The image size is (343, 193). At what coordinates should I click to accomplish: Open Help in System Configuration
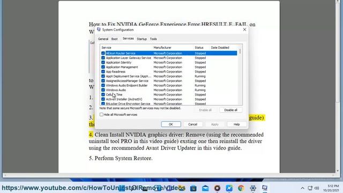coord(236,124)
